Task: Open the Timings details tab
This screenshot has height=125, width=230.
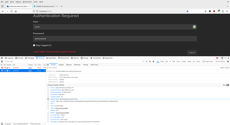Action: coord(86,64)
